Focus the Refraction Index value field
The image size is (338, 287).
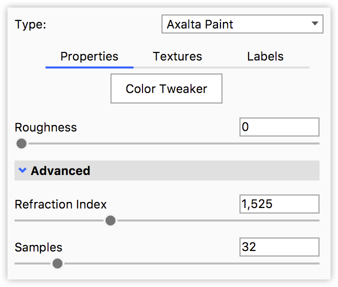pyautogui.click(x=279, y=204)
